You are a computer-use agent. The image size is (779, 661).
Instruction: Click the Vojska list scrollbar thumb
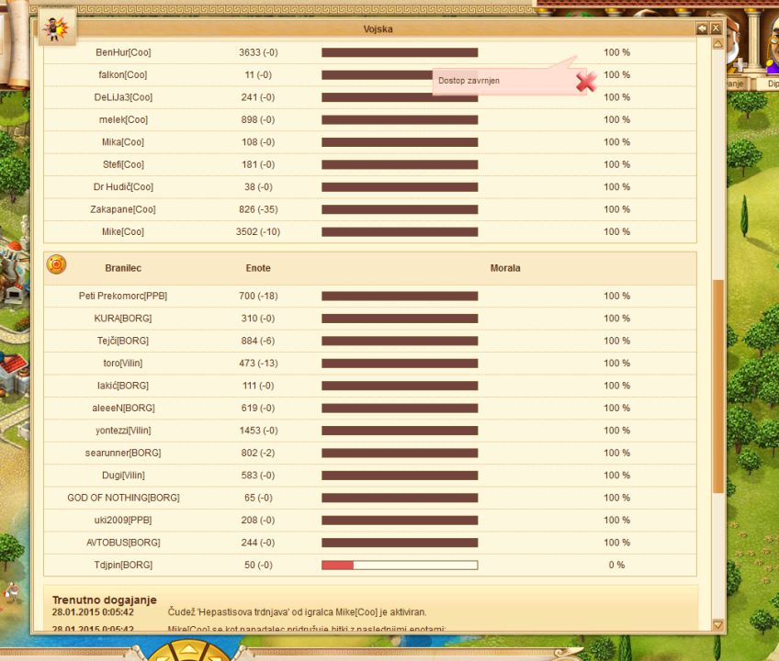pyautogui.click(x=717, y=387)
